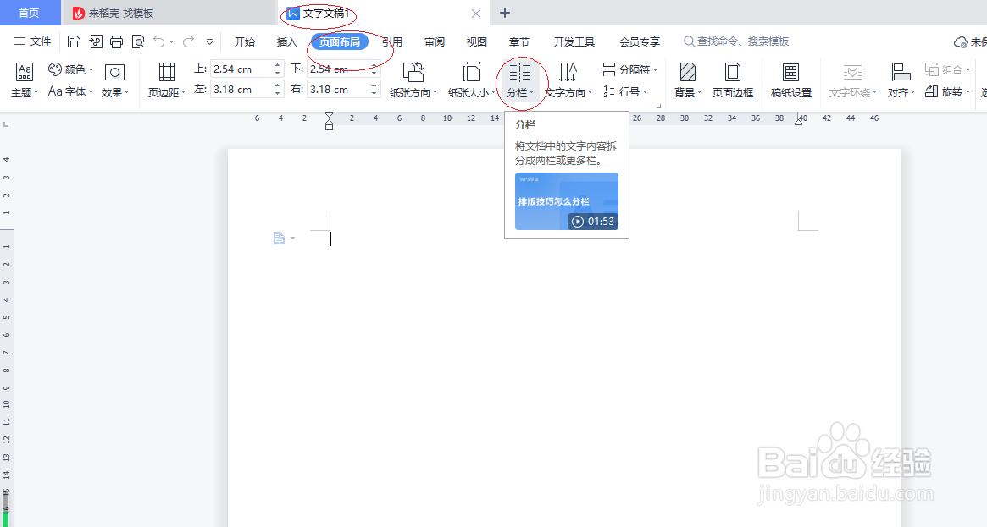
Task: Change 纸张方向 paper orientation
Action: (413, 80)
